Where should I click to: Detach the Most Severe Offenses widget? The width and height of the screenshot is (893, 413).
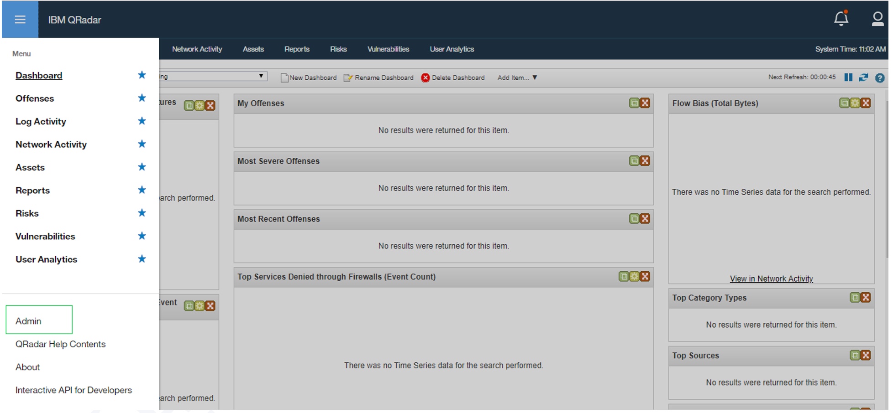pos(634,161)
